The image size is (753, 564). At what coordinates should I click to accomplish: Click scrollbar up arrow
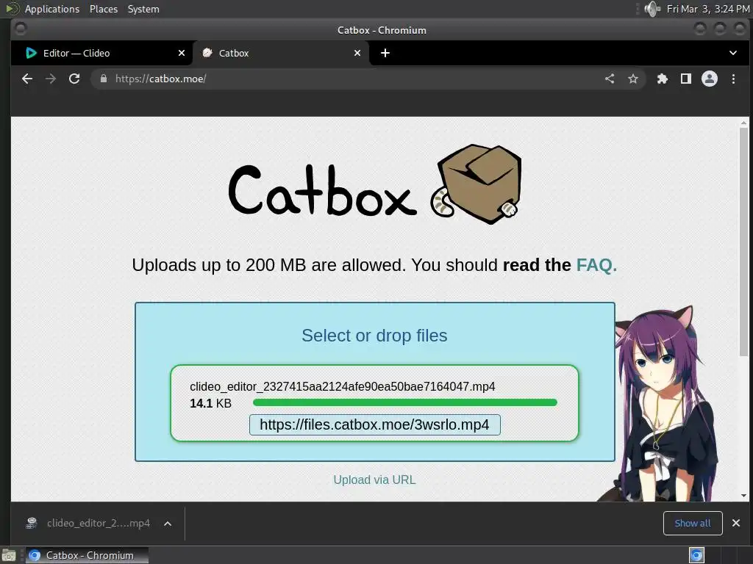click(744, 123)
